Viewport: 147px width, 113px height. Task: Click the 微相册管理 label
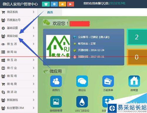56,111
